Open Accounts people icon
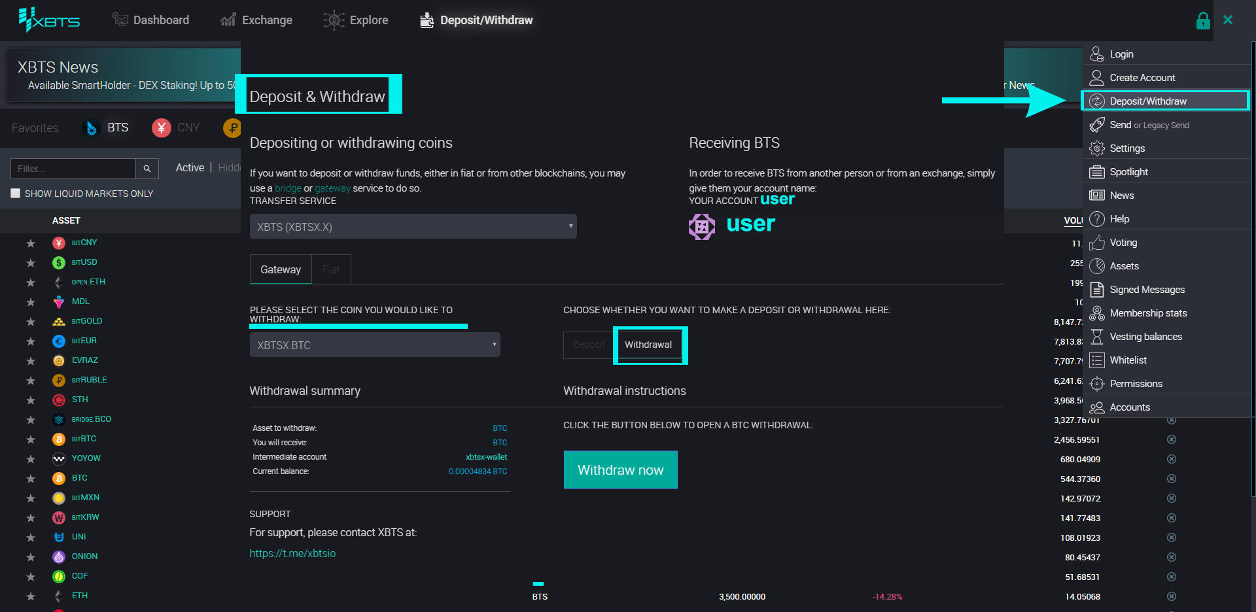The height and width of the screenshot is (612, 1256). (1097, 407)
